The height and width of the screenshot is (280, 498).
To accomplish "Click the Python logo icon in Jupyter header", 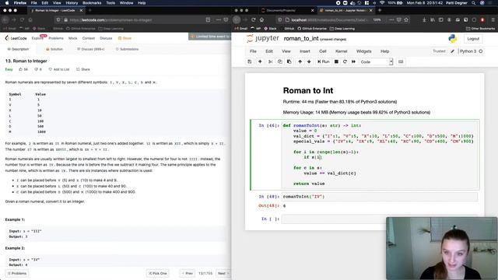I will pyautogui.click(x=453, y=39).
